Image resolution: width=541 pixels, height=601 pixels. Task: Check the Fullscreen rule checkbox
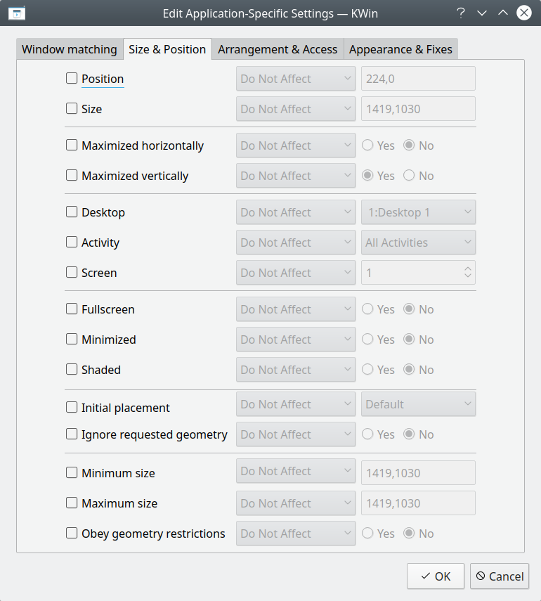coord(71,309)
